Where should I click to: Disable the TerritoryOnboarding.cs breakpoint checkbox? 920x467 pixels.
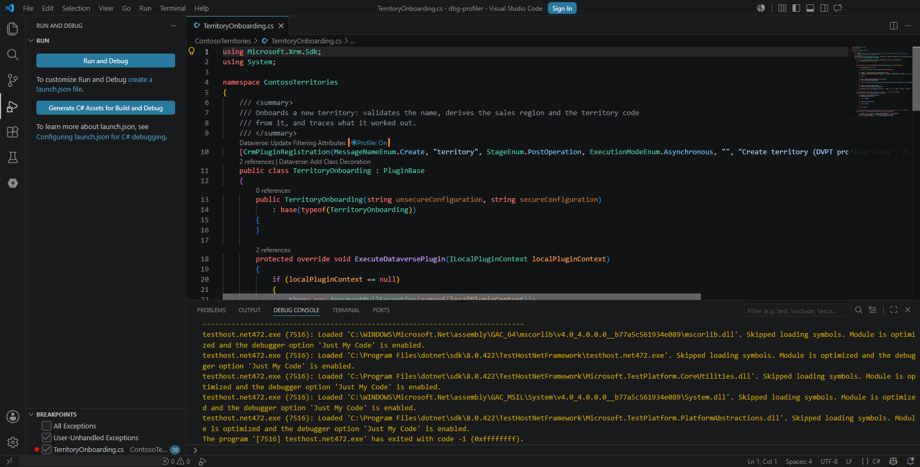click(x=47, y=449)
